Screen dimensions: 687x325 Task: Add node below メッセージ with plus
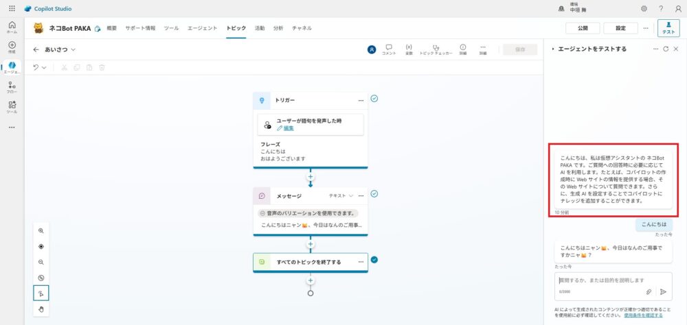point(311,244)
